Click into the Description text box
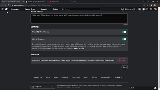The width and height of the screenshot is (160, 90). pos(79,18)
